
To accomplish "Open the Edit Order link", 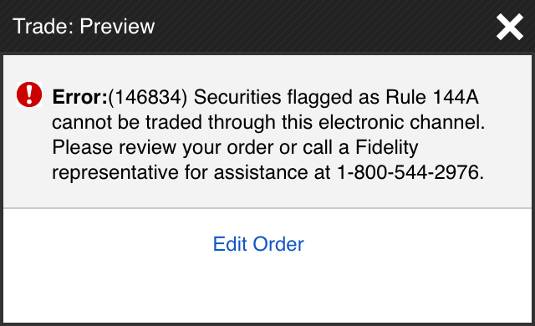I will tap(258, 244).
